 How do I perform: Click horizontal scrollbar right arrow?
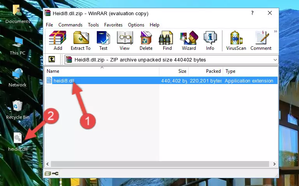(x=275, y=164)
